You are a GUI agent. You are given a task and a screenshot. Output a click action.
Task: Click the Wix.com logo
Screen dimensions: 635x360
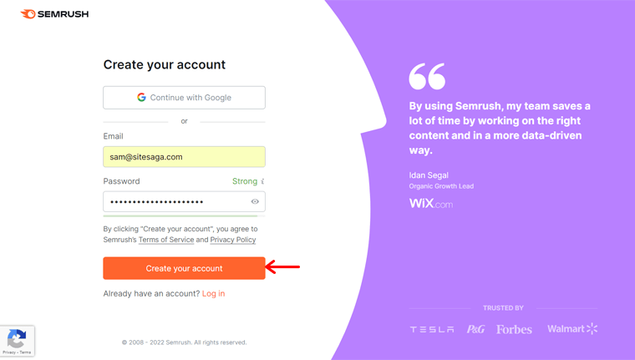click(x=431, y=203)
